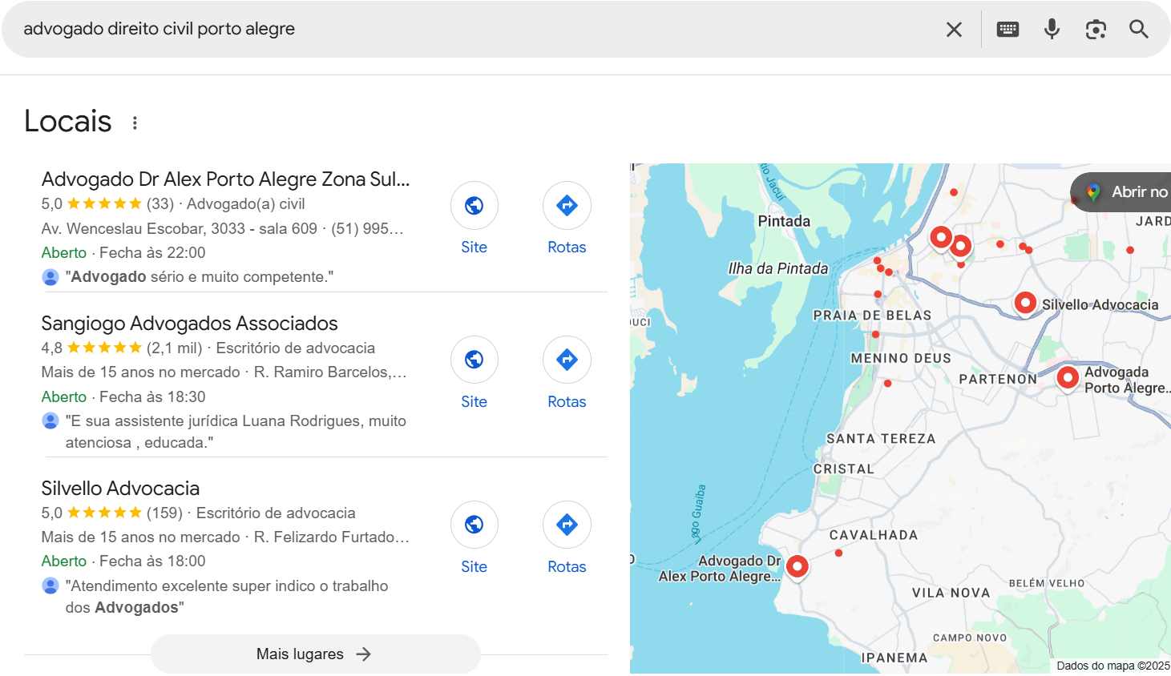The height and width of the screenshot is (676, 1171).
Task: Click the Silvello Advocacia map label
Action: coord(1100,304)
